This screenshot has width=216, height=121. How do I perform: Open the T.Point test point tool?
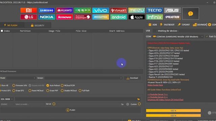click(x=184, y=25)
